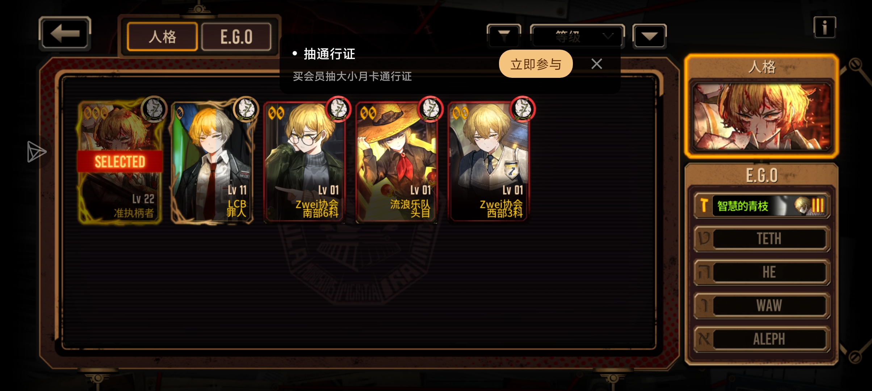Viewport: 872px width, 391px height.
Task: Select the Zwei协会 南部6科 identity card
Action: point(304,162)
